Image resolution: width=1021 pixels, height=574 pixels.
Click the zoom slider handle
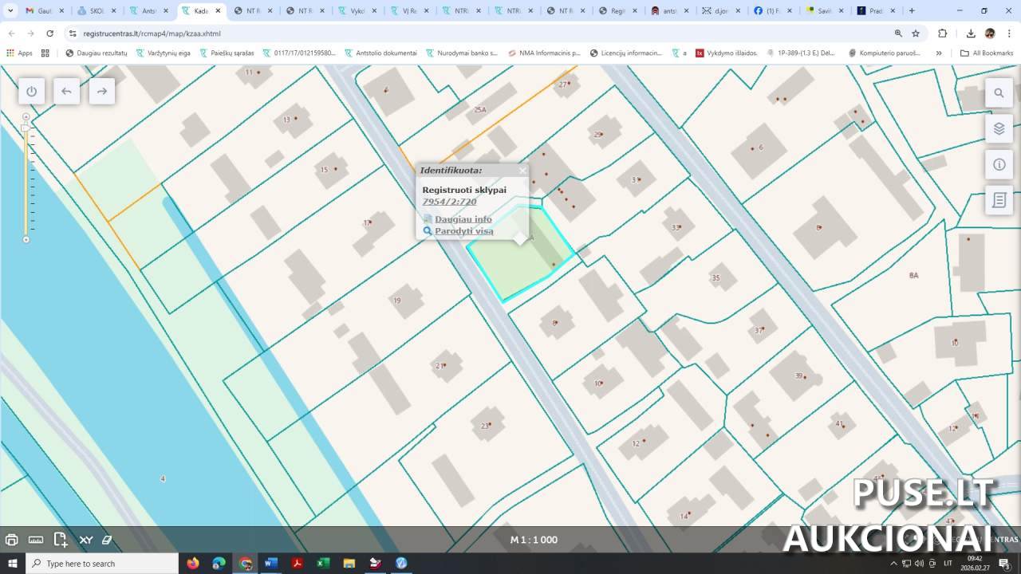click(26, 128)
